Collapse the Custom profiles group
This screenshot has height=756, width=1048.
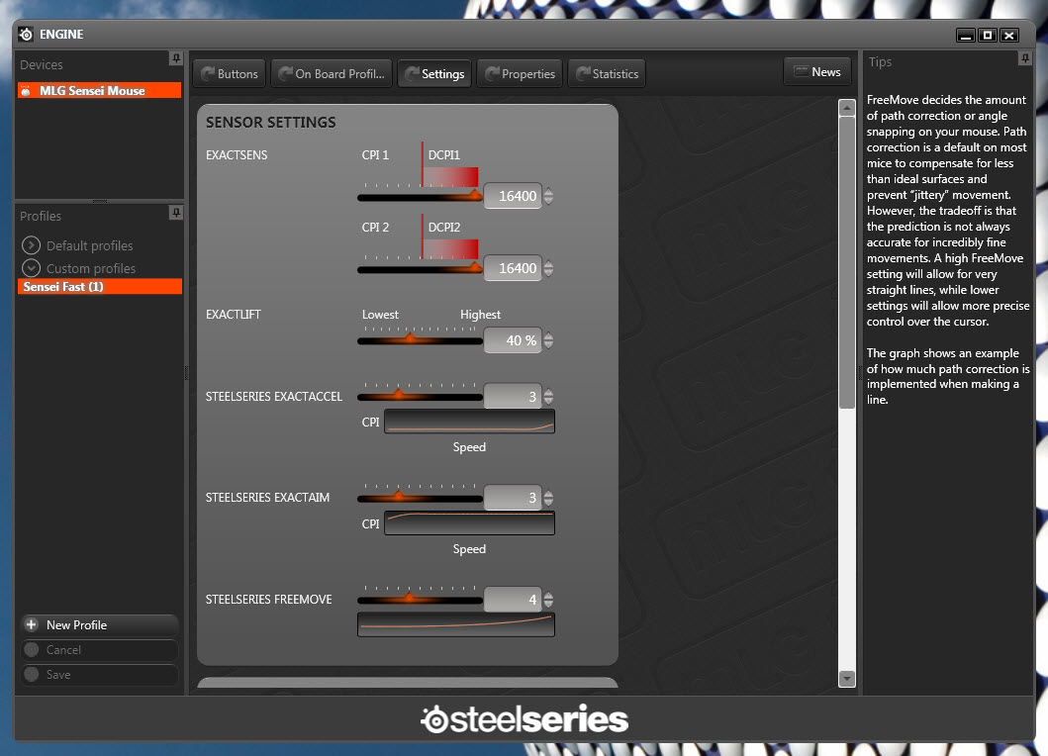click(x=31, y=268)
